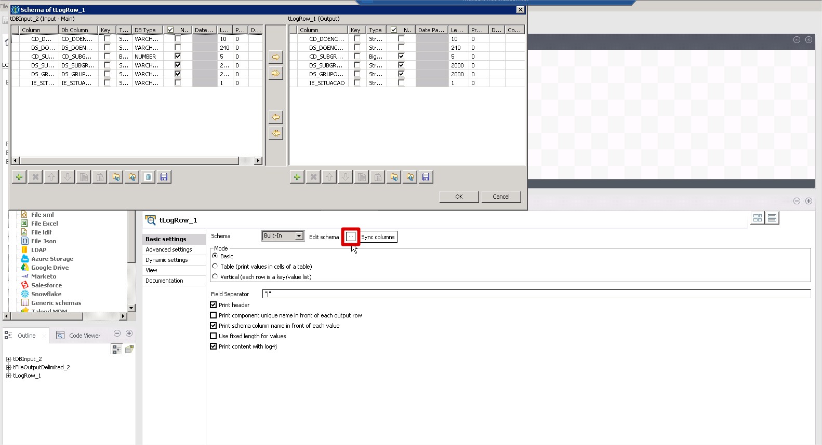822x445 pixels.
Task: Open the Schema Built-In dropdown
Action: click(x=299, y=236)
